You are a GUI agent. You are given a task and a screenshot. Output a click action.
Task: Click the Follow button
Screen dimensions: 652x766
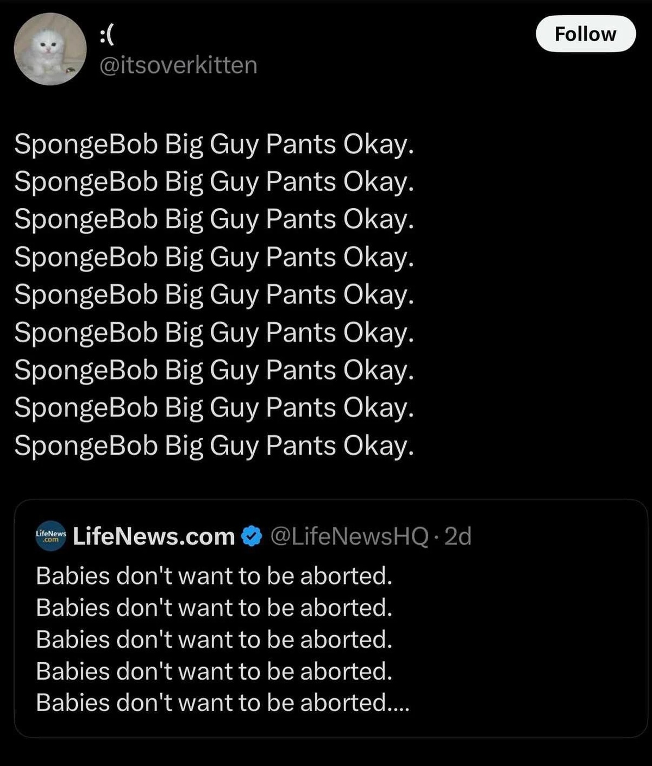[585, 34]
